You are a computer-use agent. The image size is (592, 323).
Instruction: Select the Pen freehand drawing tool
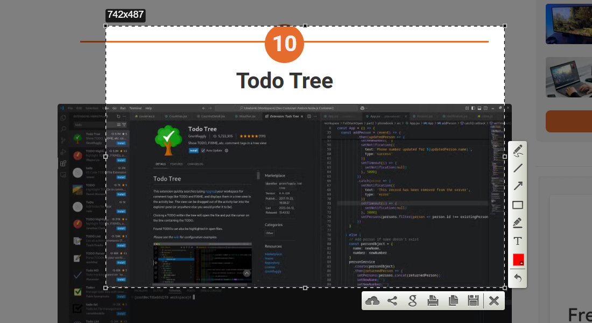pyautogui.click(x=518, y=150)
